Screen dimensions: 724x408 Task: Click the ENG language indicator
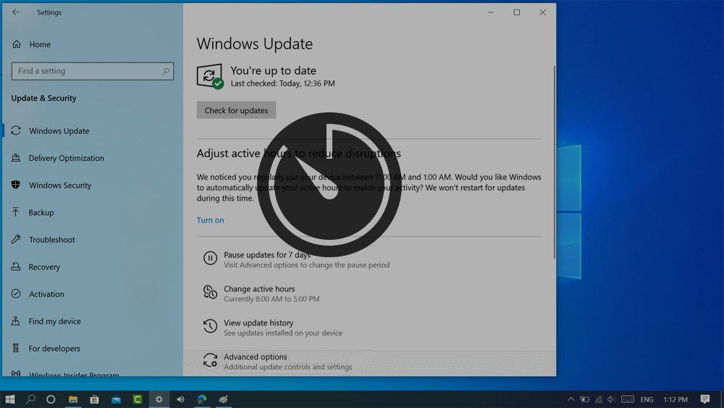[647, 400]
